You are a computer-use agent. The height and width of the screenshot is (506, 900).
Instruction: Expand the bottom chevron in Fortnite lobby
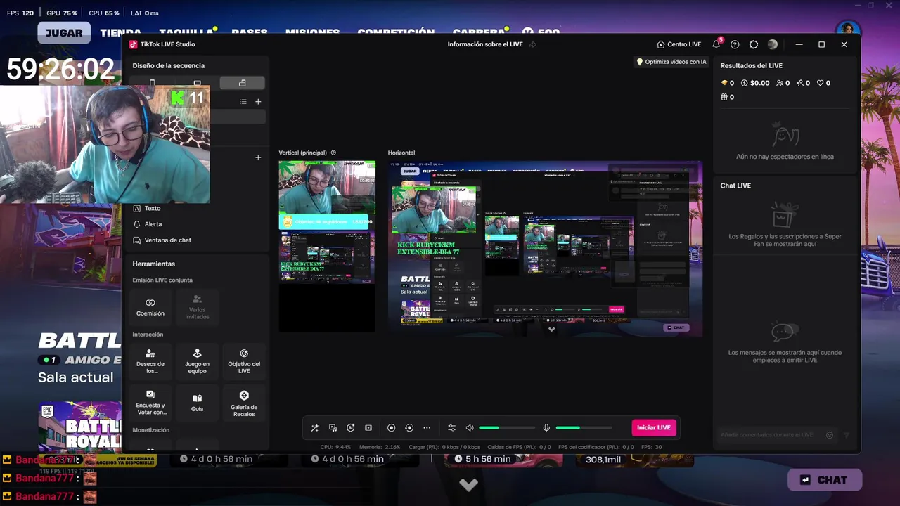pyautogui.click(x=468, y=484)
